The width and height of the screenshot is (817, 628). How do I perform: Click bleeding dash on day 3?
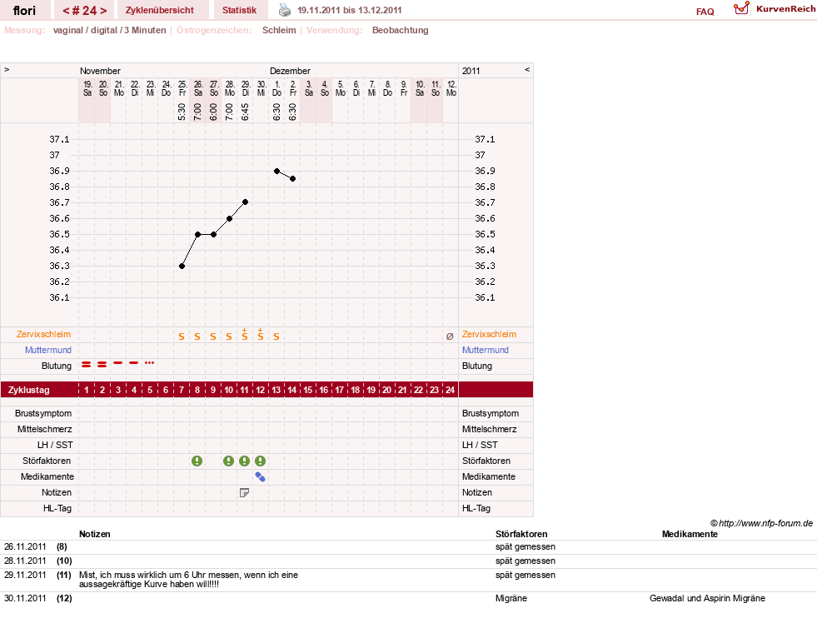(x=118, y=362)
